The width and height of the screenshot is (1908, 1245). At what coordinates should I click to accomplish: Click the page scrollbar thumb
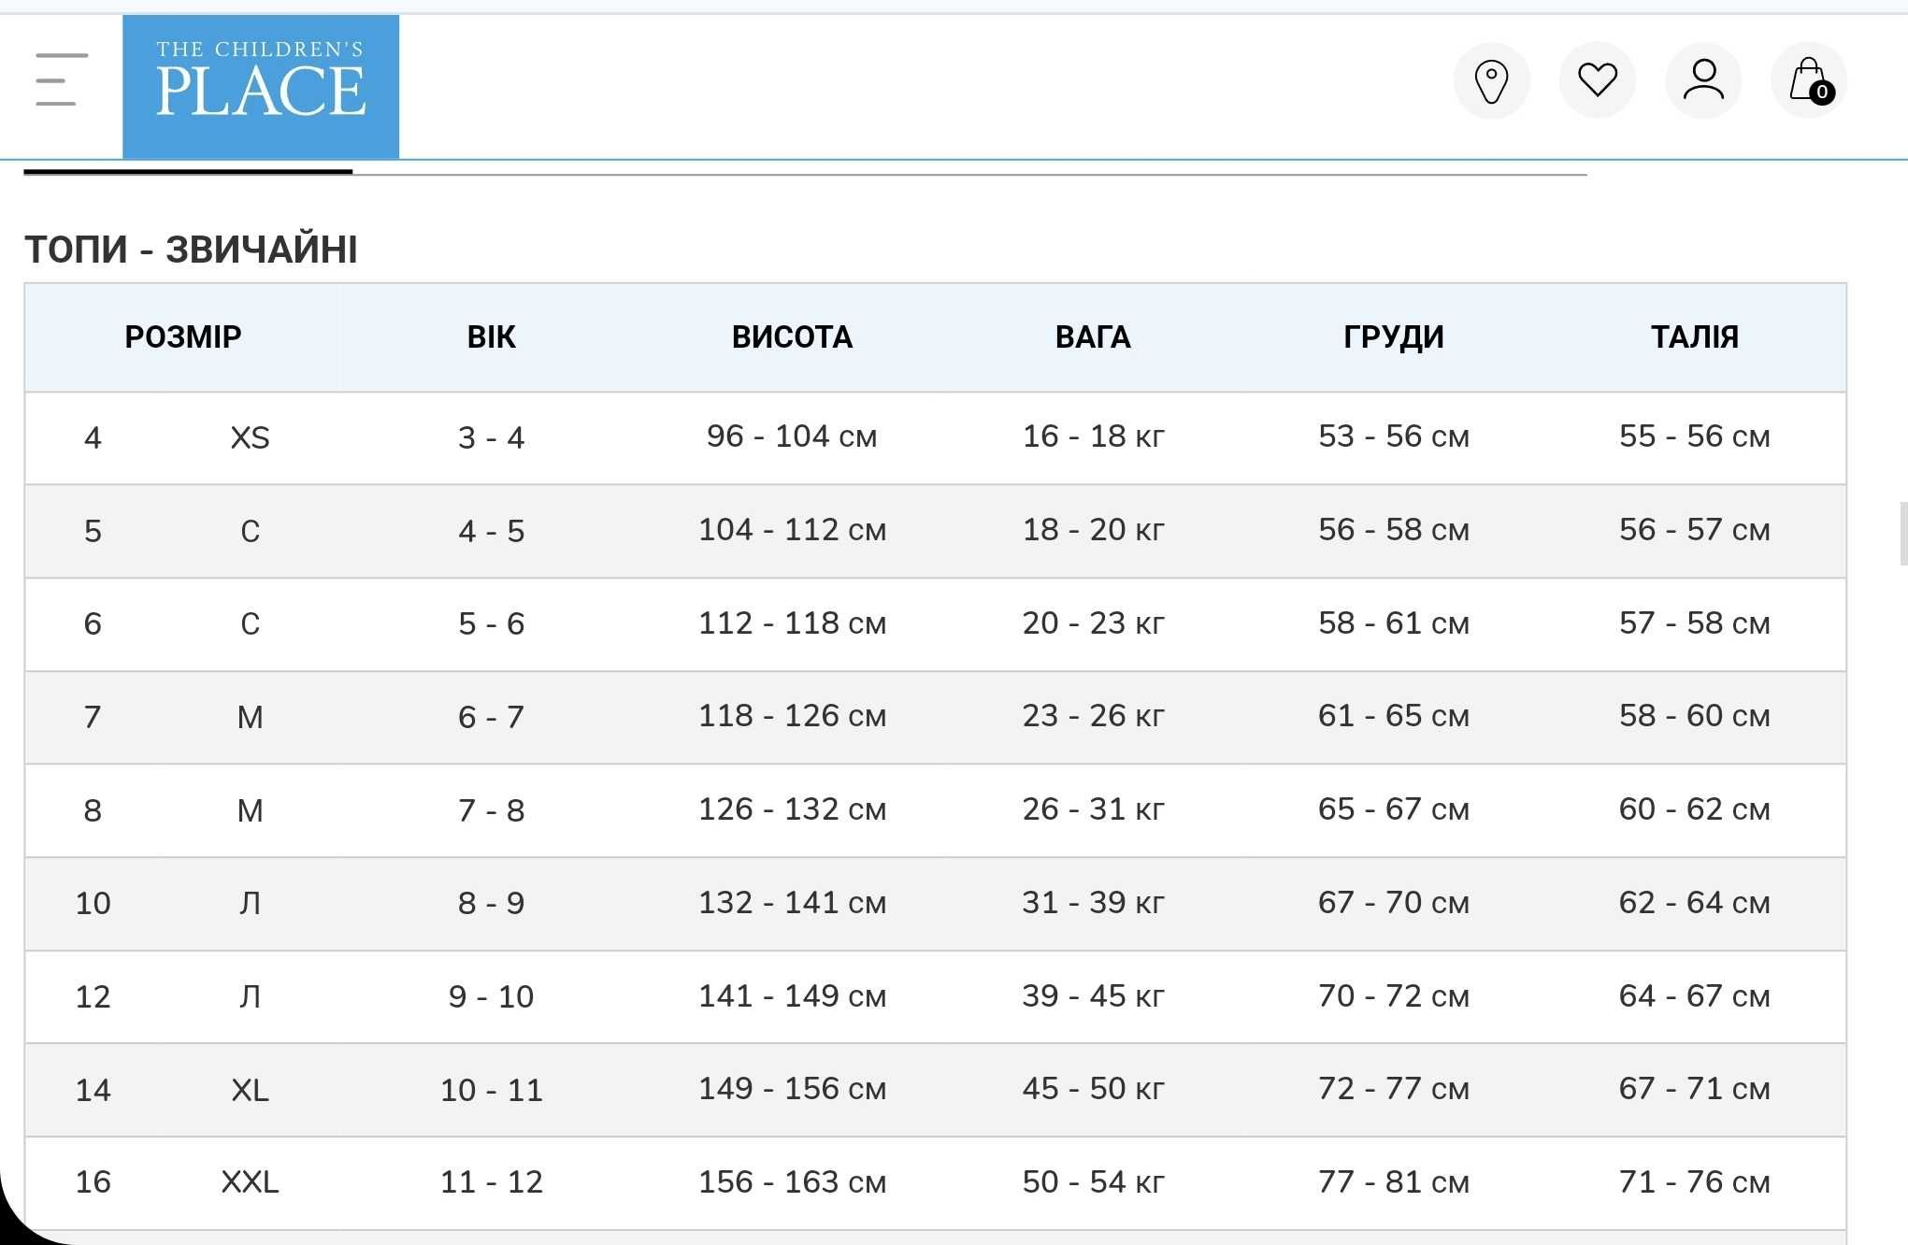[x=1903, y=534]
